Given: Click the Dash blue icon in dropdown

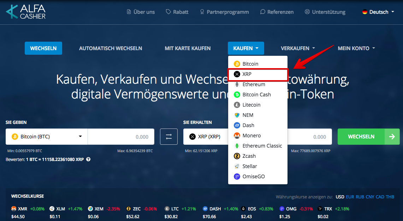Looking at the screenshot, I should [237, 125].
